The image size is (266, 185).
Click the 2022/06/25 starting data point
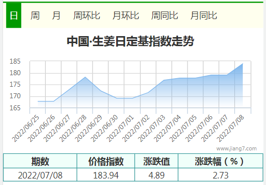[38, 101]
